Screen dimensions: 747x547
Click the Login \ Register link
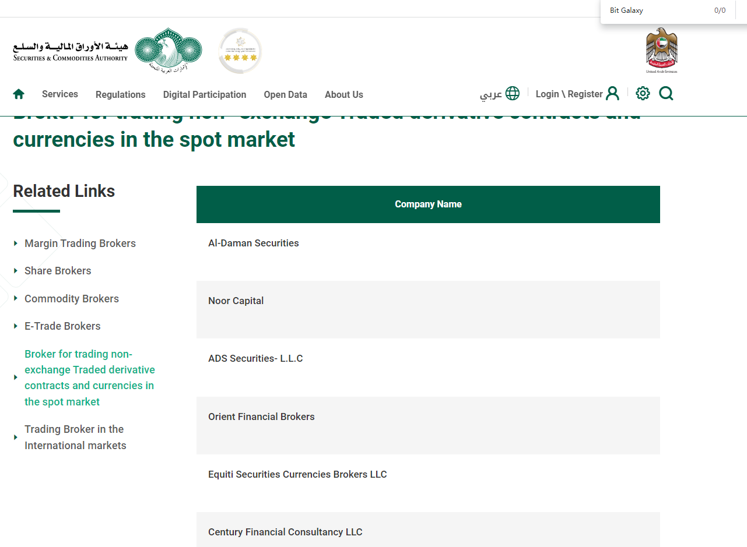point(569,94)
